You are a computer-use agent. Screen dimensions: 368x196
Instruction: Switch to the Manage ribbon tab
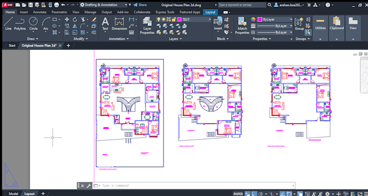(x=90, y=12)
